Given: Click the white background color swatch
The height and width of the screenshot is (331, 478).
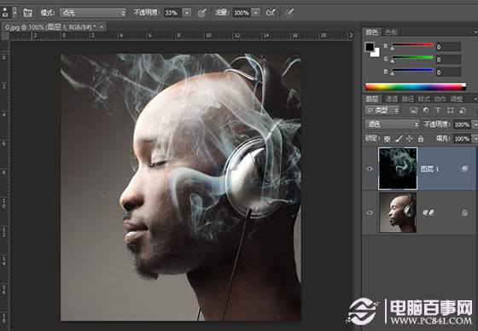Looking at the screenshot, I should [x=376, y=53].
